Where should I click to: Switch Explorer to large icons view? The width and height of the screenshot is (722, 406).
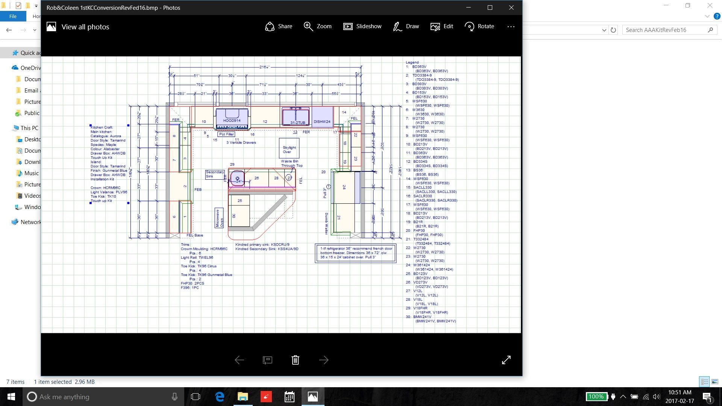(715, 382)
